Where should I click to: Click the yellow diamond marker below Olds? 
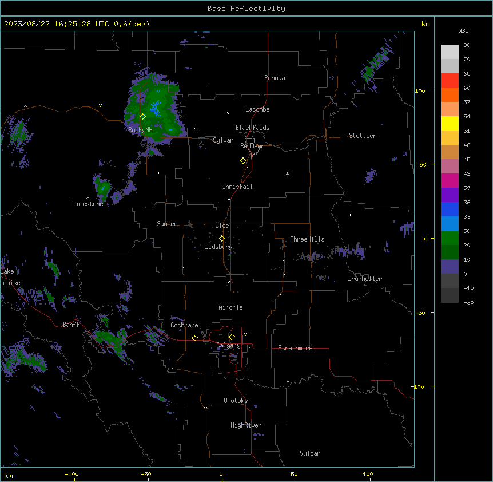point(222,239)
